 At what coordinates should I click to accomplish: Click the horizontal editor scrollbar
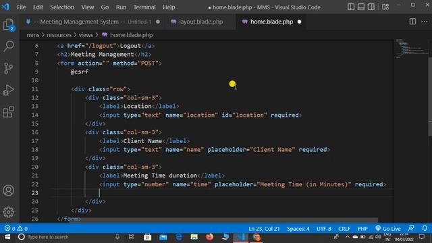[x=223, y=221]
